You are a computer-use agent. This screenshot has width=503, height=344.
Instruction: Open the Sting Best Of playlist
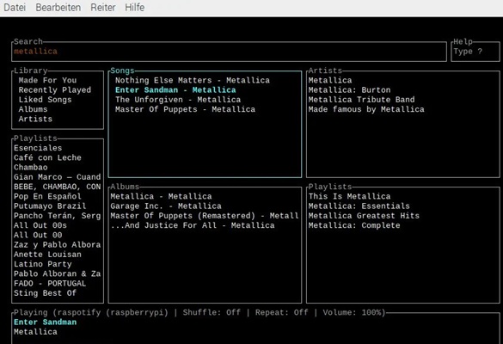point(45,293)
